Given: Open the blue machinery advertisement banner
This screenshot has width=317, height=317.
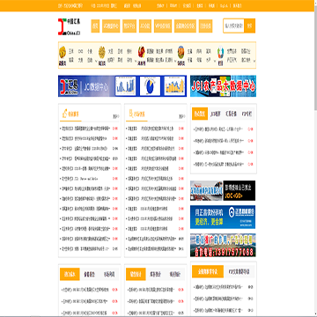Looking at the screenshot, I should point(223,217).
